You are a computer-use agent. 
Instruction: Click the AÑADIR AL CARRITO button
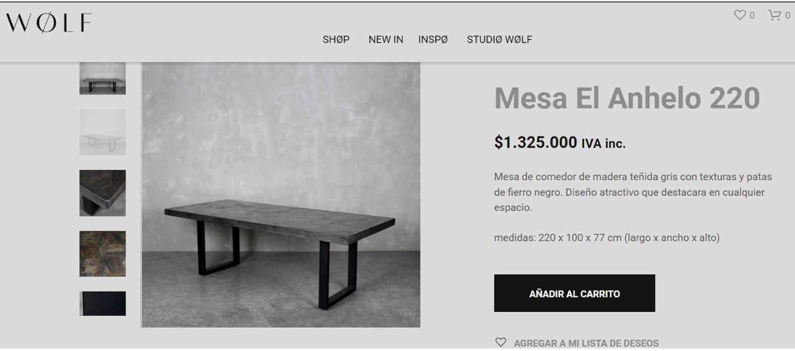coord(574,294)
